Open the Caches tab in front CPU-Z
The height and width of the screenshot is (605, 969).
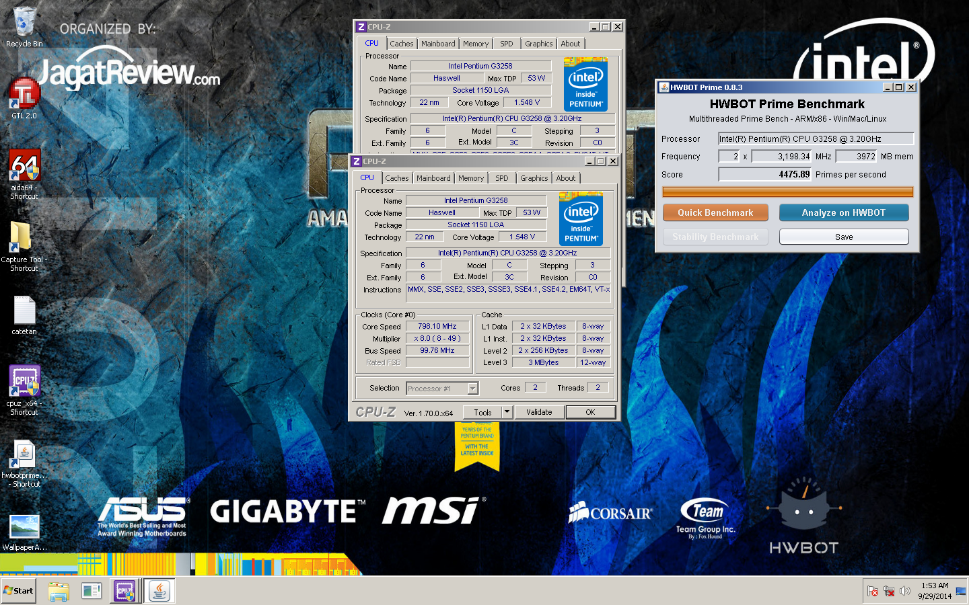tap(397, 178)
